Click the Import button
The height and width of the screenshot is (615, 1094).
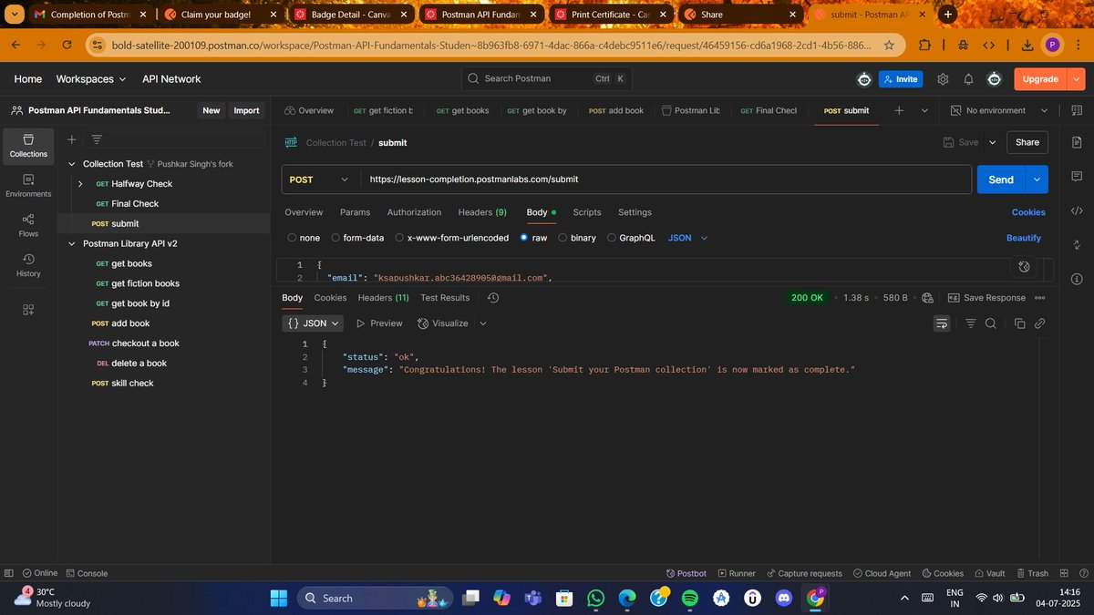[x=246, y=110]
